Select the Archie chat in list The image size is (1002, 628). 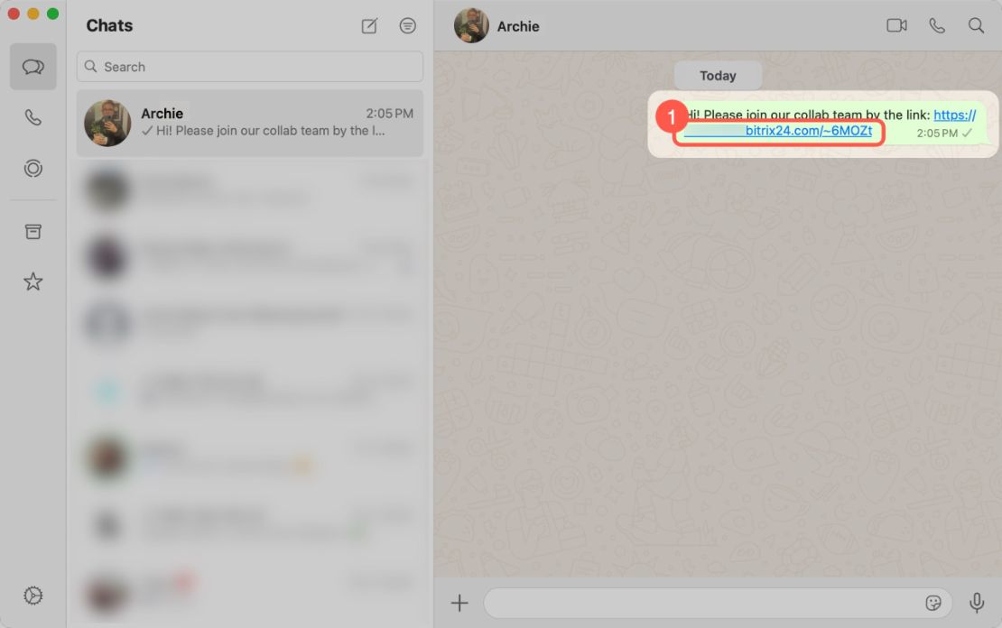point(250,123)
